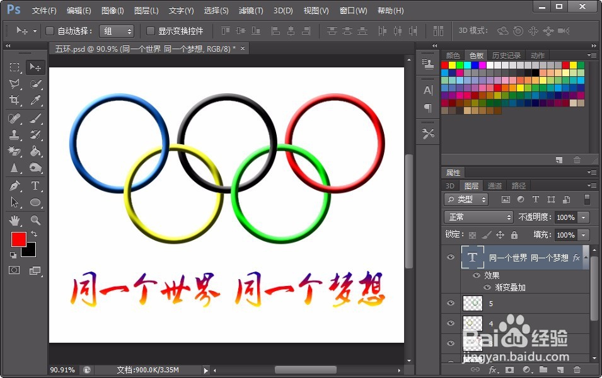Select the Hand tool
Image resolution: width=602 pixels, height=378 pixels.
[x=14, y=220]
